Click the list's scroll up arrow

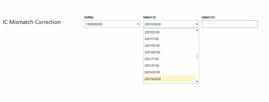point(197,30)
